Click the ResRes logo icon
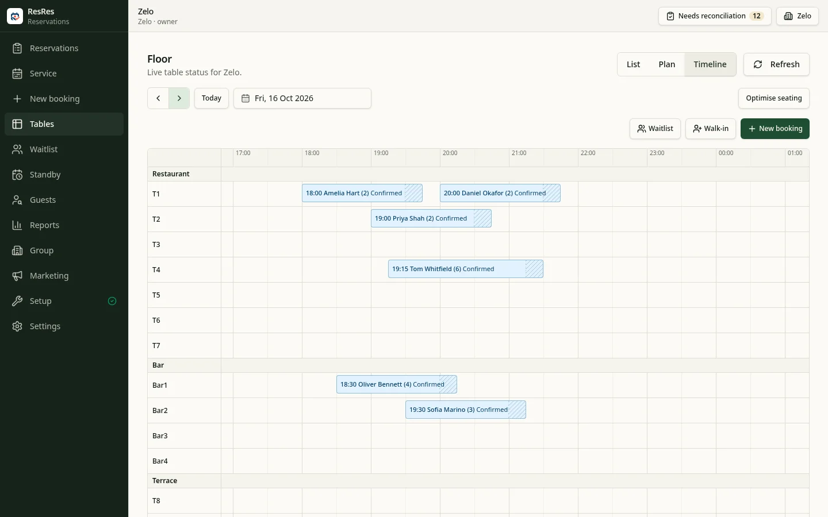This screenshot has height=517, width=828. 15,16
